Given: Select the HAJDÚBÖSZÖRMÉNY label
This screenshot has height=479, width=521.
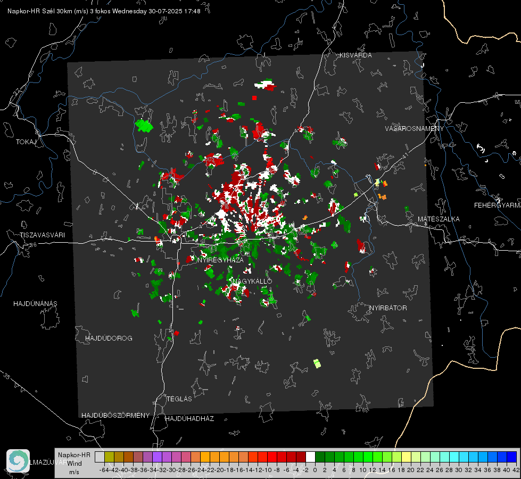Looking at the screenshot, I should [x=115, y=416].
